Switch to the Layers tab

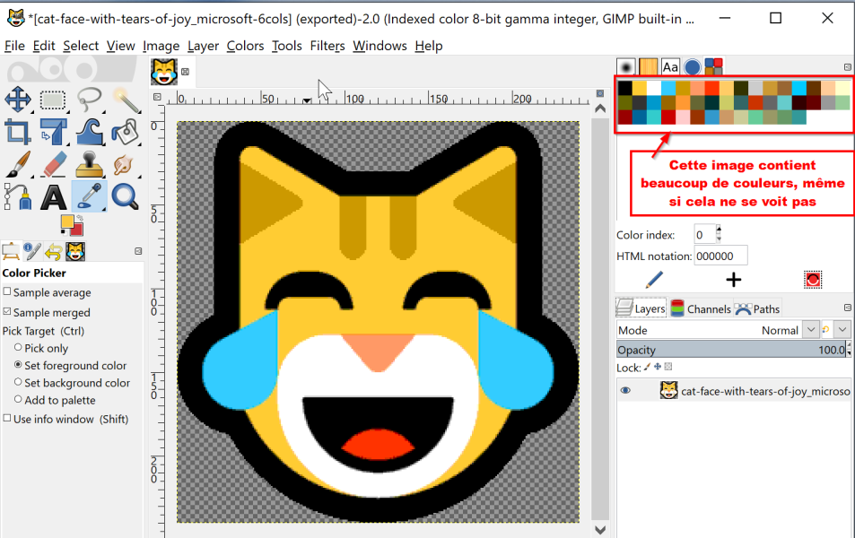[x=641, y=308]
